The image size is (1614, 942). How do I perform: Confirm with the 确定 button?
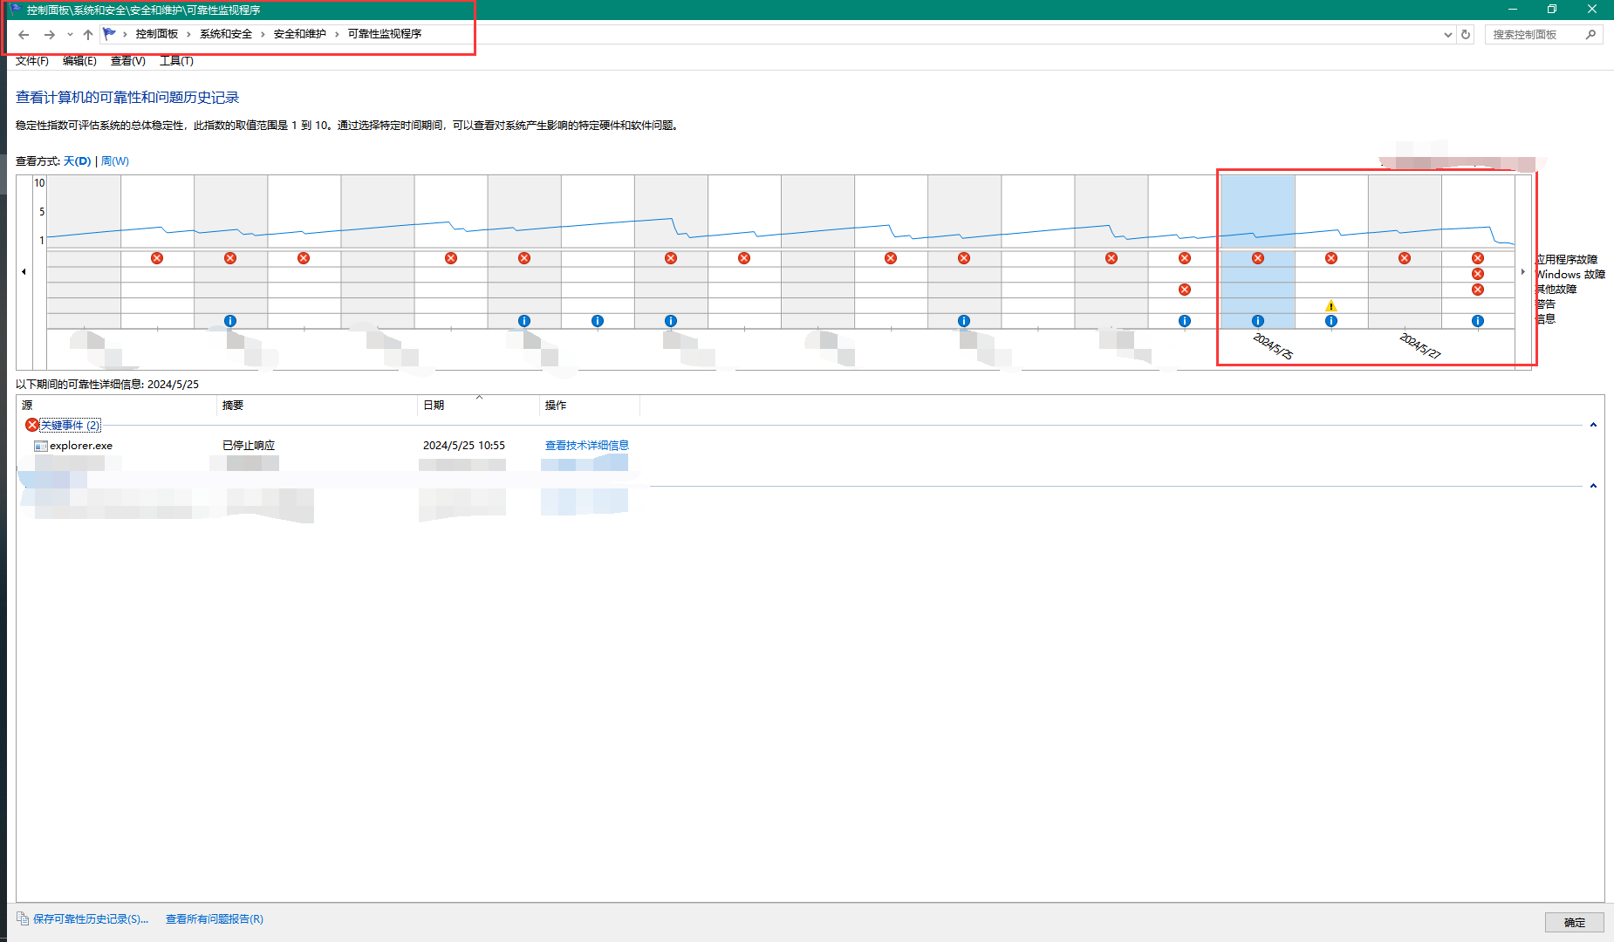coord(1575,922)
